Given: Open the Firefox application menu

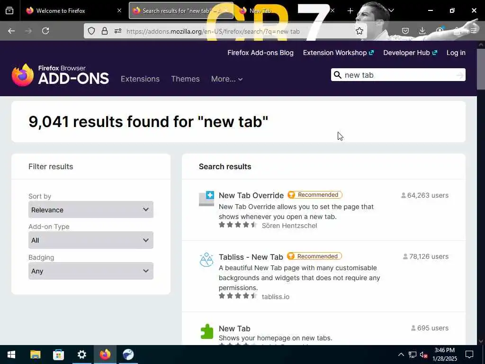Looking at the screenshot, I should coord(473,31).
